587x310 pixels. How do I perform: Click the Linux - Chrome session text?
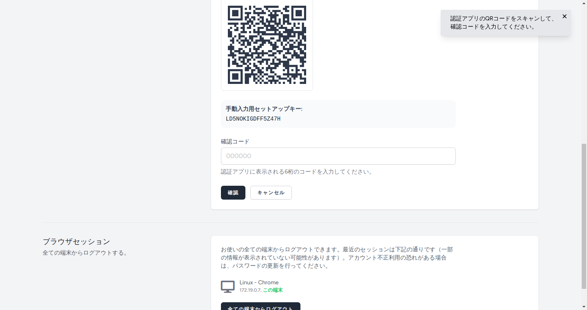click(259, 282)
